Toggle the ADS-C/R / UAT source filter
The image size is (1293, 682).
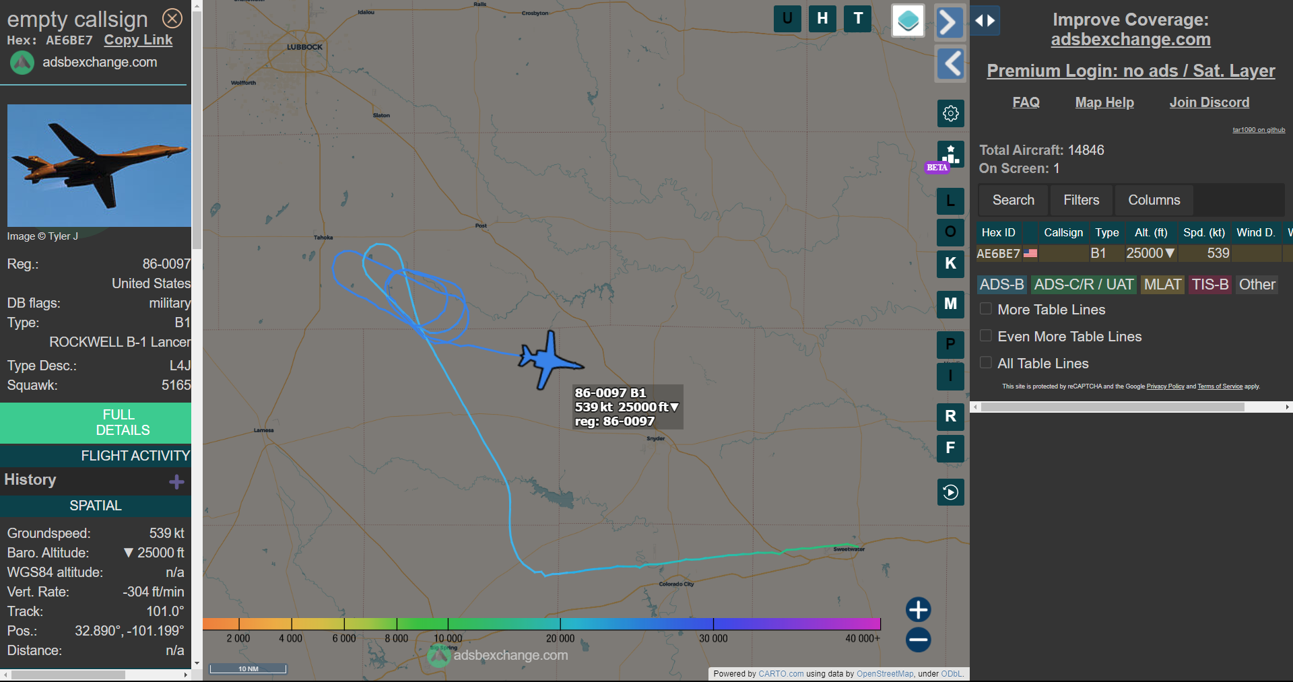pos(1084,285)
